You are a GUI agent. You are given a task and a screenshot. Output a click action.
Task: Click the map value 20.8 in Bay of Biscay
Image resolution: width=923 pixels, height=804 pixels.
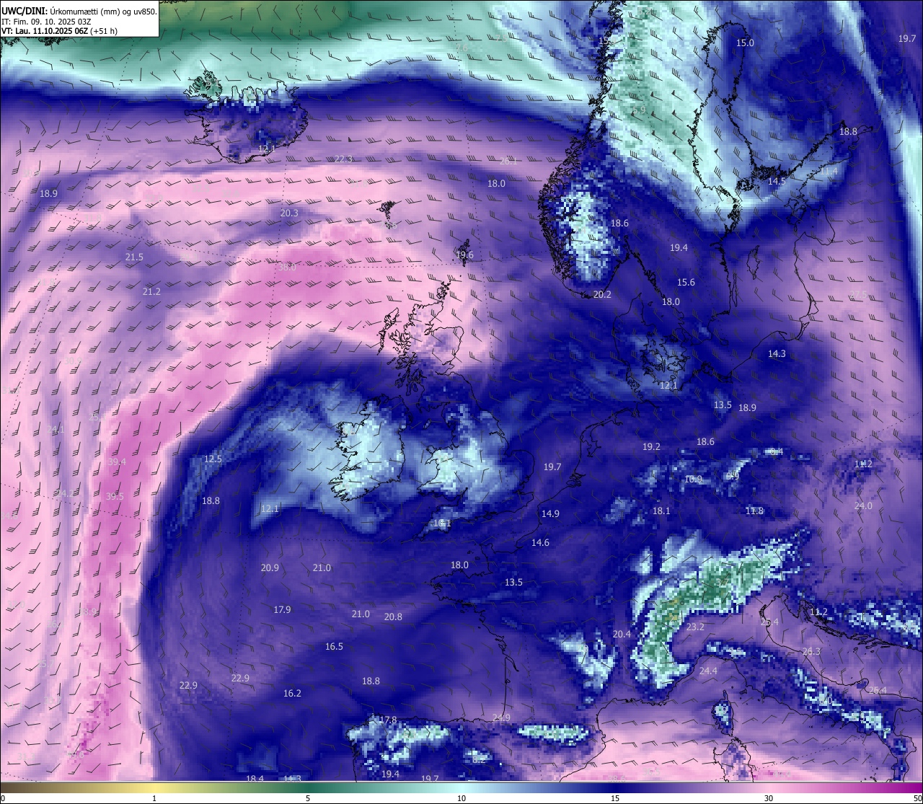(x=393, y=617)
